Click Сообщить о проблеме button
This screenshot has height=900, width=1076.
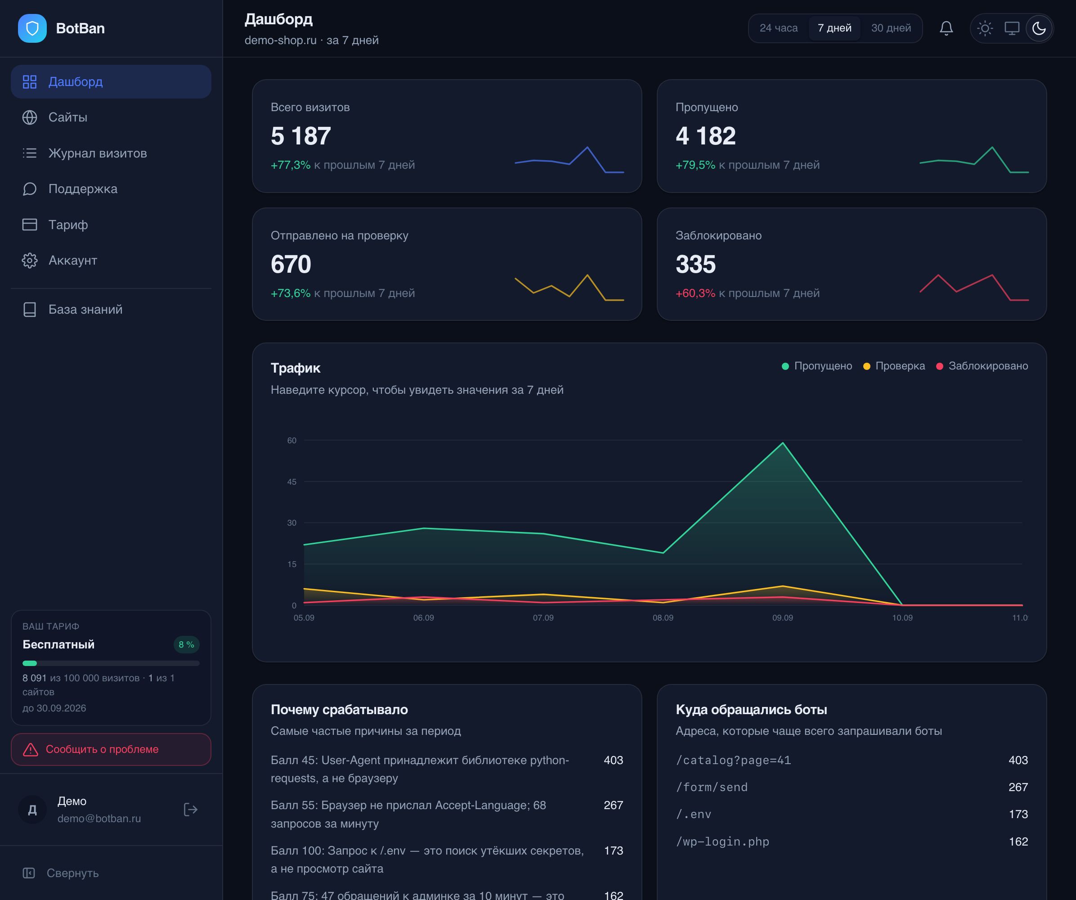point(111,749)
